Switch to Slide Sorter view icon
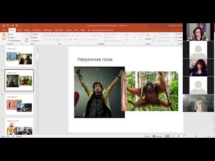The height and width of the screenshot is (161, 215). tap(173, 136)
